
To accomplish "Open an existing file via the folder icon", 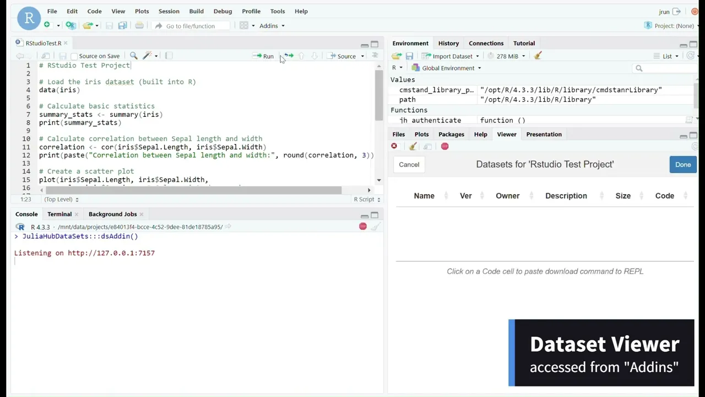I will coord(87,25).
